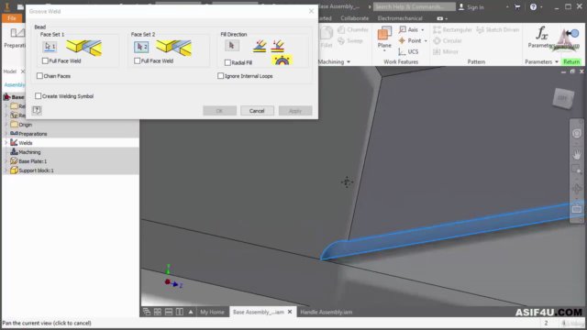Check the Chain Faces option
Viewport: 587px width, 330px height.
click(39, 76)
